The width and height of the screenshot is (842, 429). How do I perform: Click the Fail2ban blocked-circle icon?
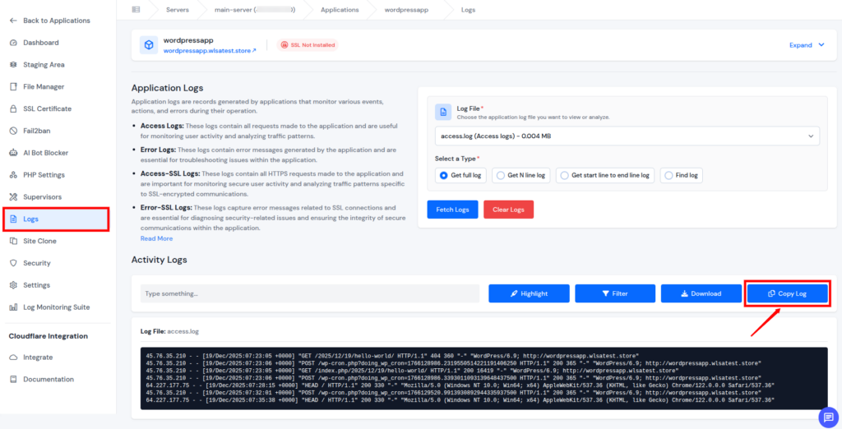click(13, 131)
